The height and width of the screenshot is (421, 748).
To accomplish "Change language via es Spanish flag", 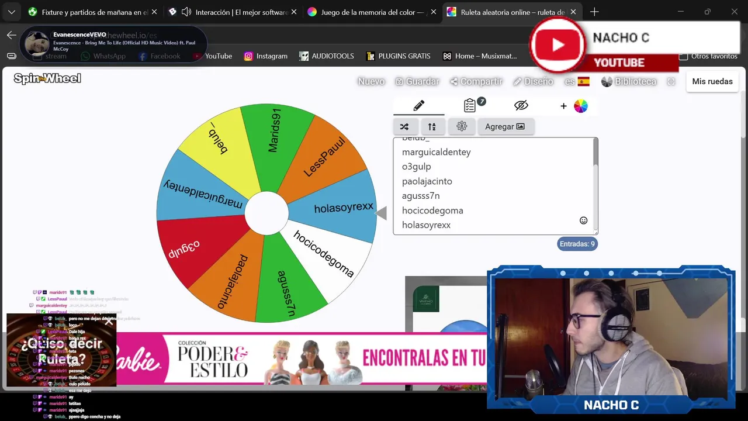I will 577,81.
